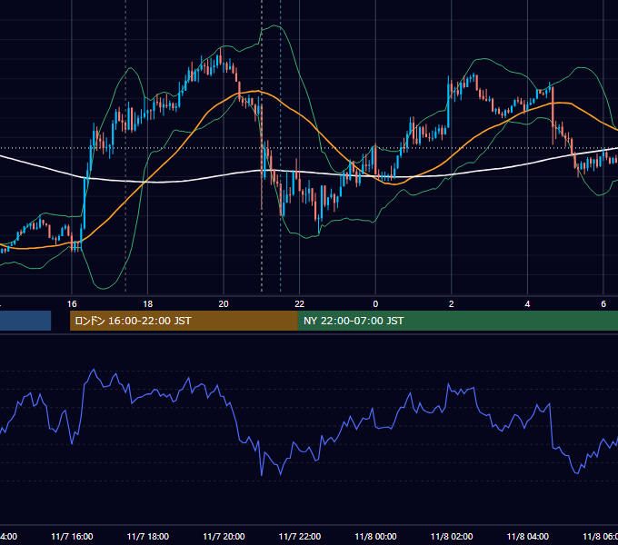This screenshot has height=545, width=618.
Task: Click the 11/8 00:00 label on lower axis
Action: [375, 537]
